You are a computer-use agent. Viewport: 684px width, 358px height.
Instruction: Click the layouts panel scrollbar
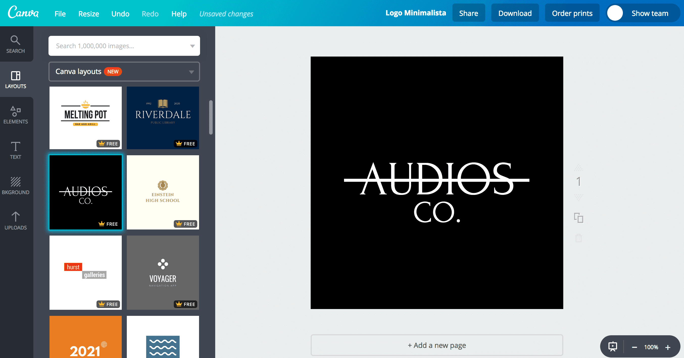(211, 117)
